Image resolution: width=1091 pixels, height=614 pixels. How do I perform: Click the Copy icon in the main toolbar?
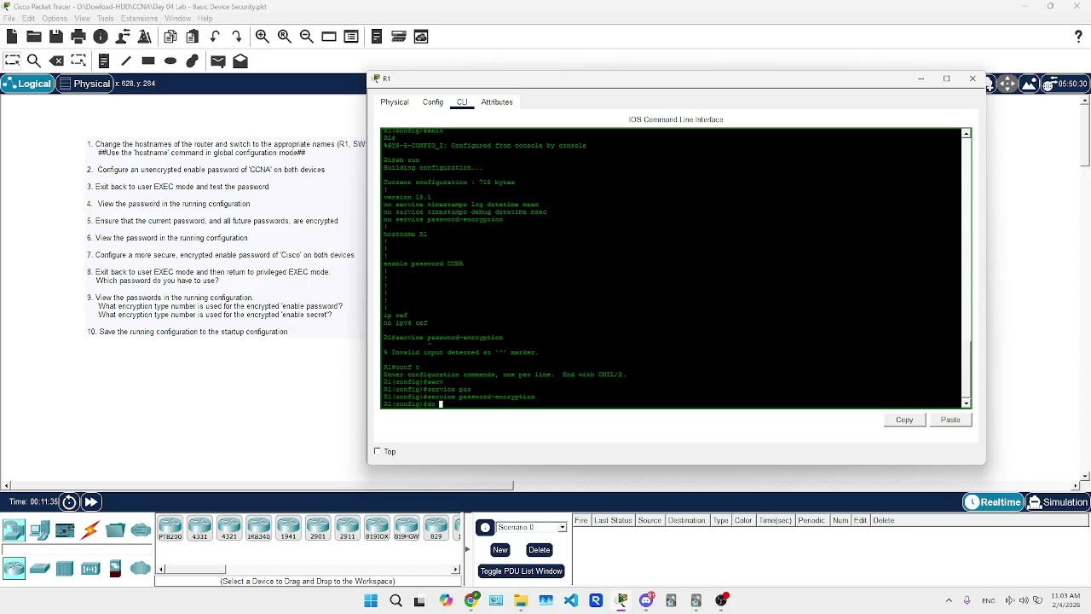tap(170, 37)
